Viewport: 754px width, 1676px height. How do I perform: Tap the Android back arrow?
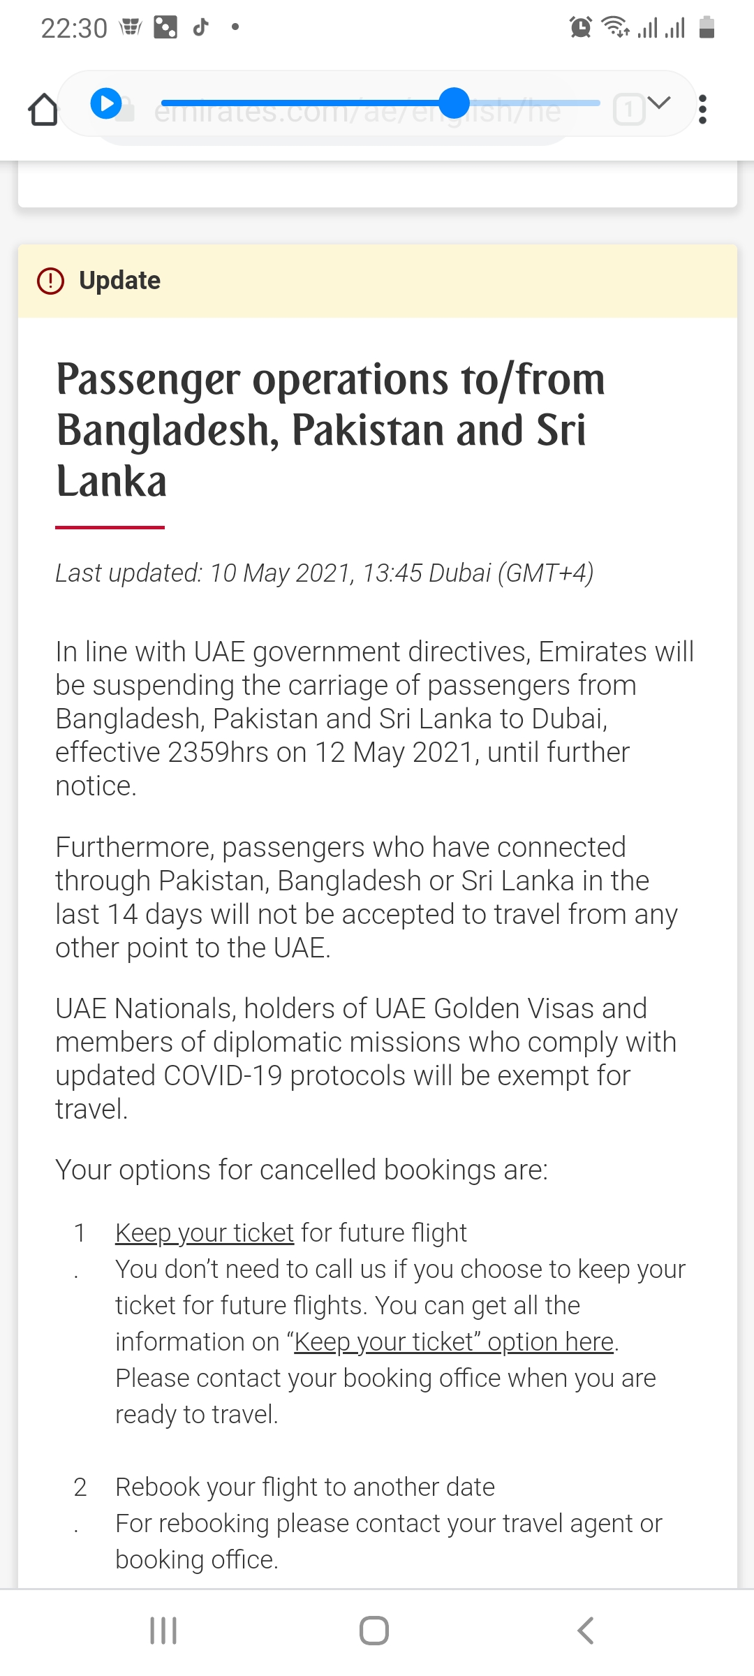click(x=586, y=1631)
